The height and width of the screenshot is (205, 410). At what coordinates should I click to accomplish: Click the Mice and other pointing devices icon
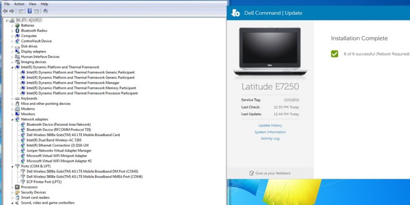(17, 104)
